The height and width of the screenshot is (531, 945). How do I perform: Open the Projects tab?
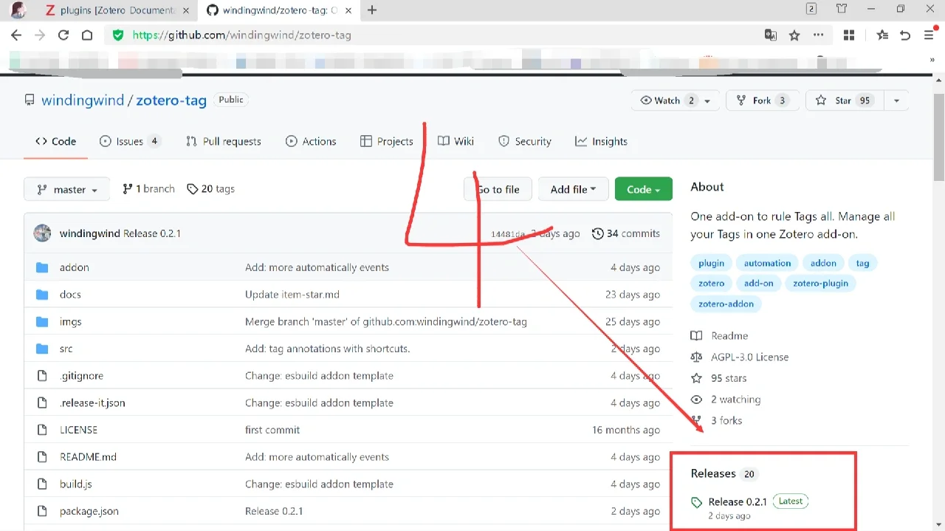coord(387,141)
